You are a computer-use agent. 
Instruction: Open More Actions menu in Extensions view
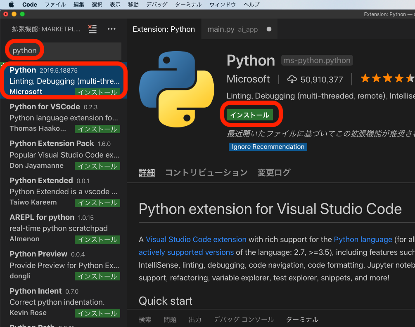111,29
